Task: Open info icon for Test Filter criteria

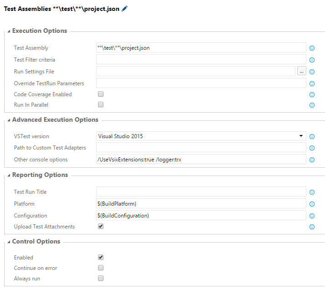Action: click(x=312, y=60)
